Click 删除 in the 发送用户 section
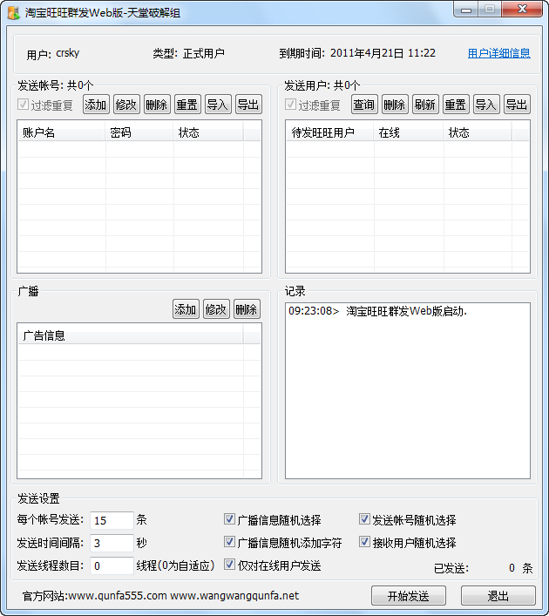 tap(395, 105)
